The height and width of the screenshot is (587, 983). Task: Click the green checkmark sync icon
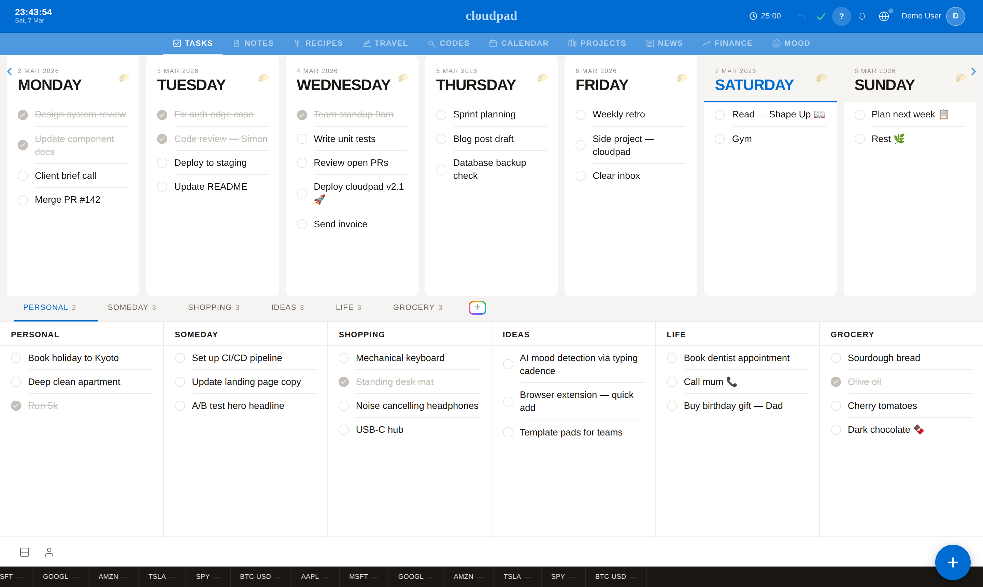pos(821,16)
